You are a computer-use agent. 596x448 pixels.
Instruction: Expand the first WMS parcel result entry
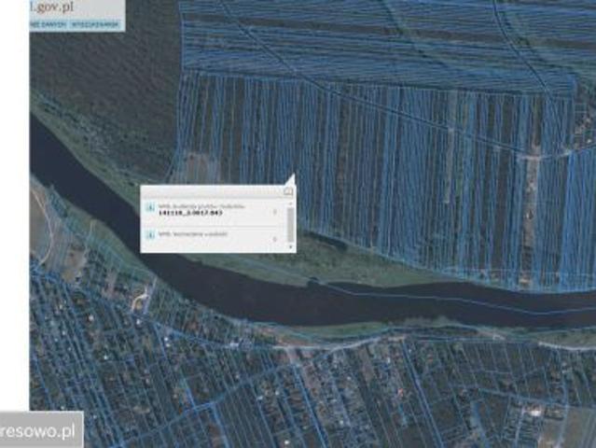[x=276, y=211]
